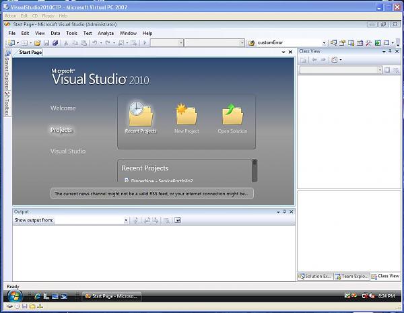
Task: Click the Open File toolbar icon
Action: point(37,43)
